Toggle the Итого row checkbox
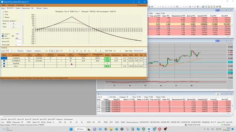This screenshot has width=236, height=132. [4, 66]
